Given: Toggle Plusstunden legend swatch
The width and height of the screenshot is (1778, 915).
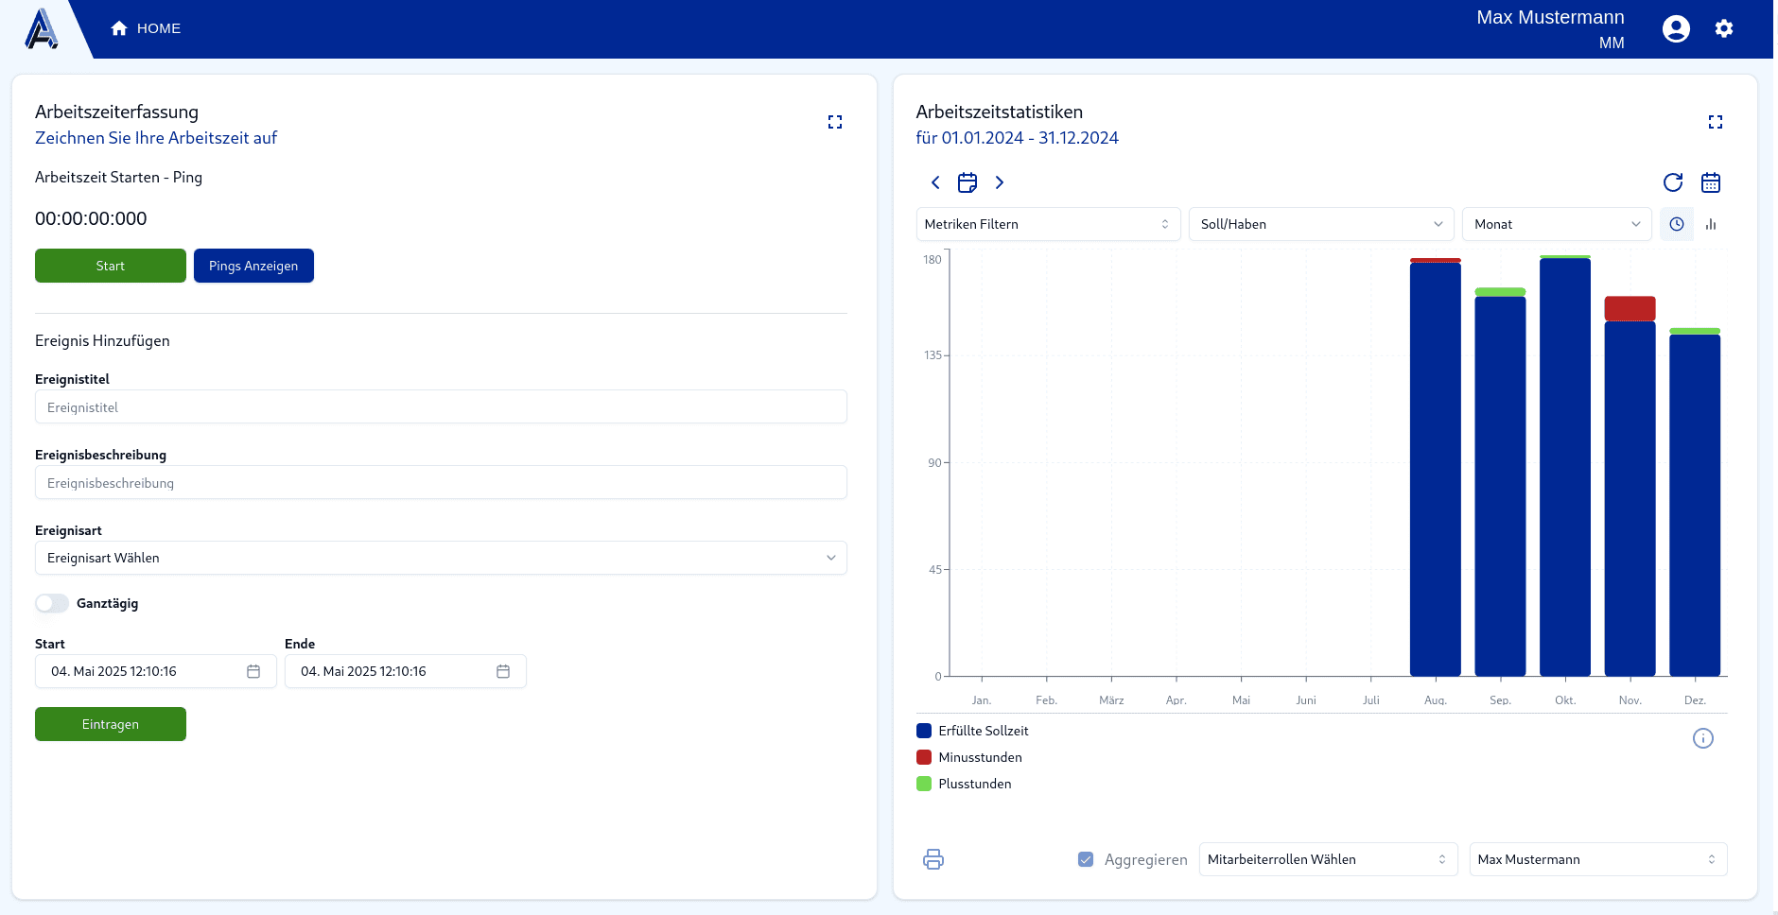Looking at the screenshot, I should click(x=924, y=784).
